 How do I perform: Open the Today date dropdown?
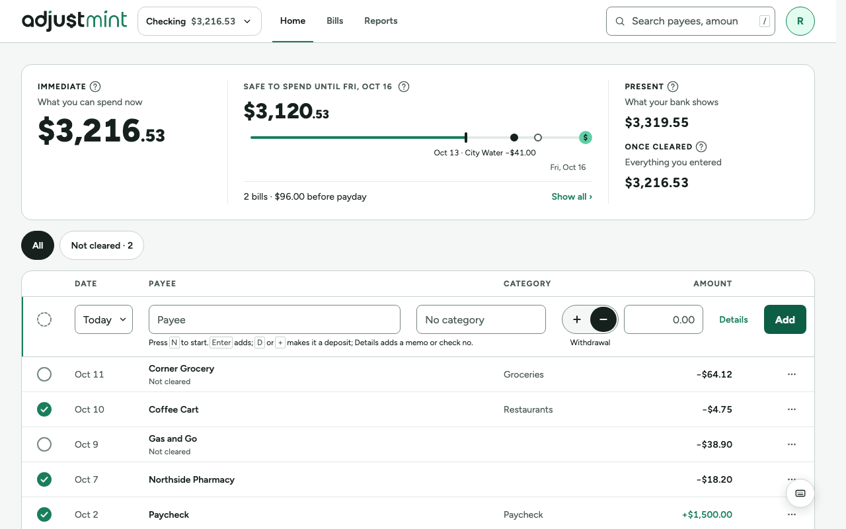coord(104,319)
